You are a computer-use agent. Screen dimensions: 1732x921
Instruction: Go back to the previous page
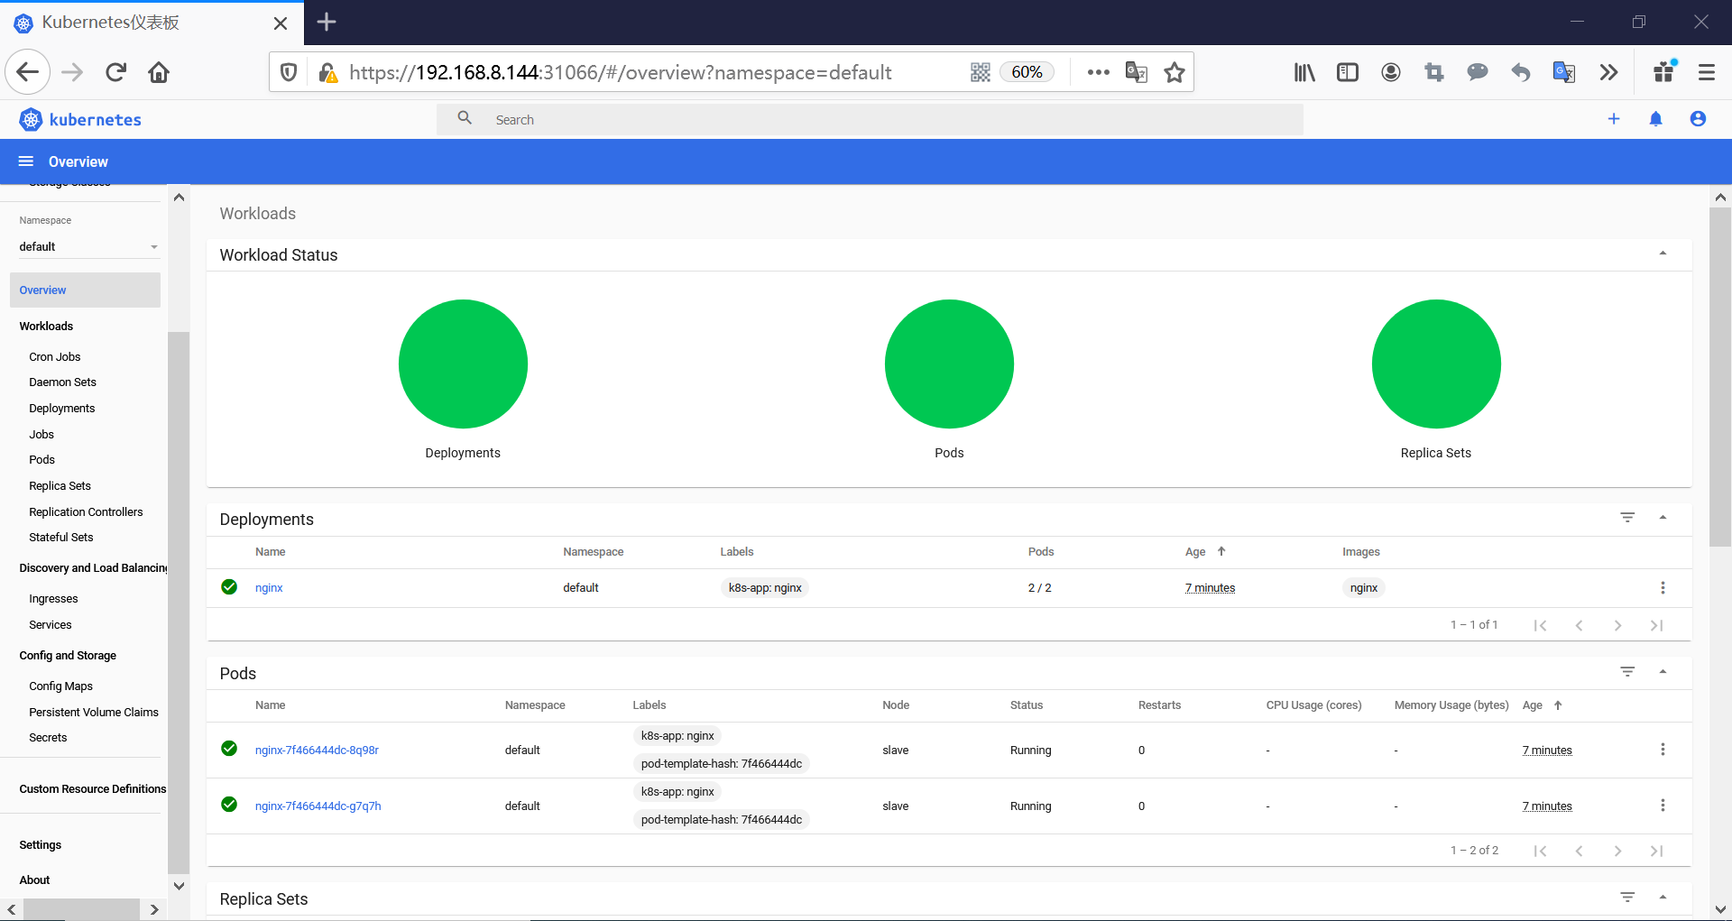27,72
